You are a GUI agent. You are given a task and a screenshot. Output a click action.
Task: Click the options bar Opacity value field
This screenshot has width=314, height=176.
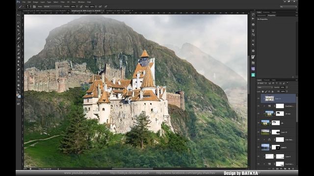tap(73, 6)
